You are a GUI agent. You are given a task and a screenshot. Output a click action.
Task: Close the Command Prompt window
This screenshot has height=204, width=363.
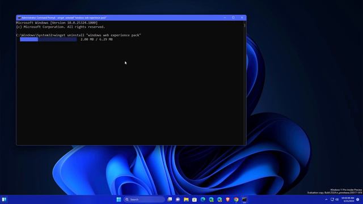[242, 18]
